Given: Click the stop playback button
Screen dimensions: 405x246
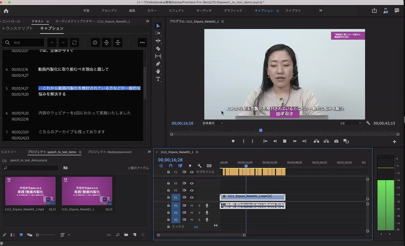Looking at the screenshot, I should [x=285, y=141].
